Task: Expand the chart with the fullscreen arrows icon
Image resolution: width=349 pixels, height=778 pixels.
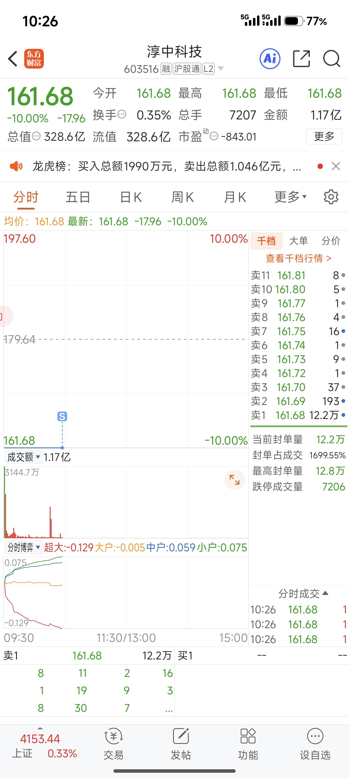Action: point(234,480)
